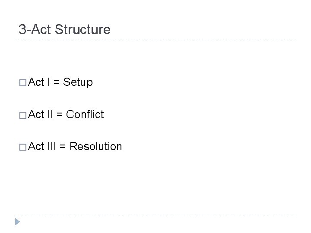Click the word "Act" in the Resolution line
Image resolution: width=311 pixels, height=233 pixels.
coord(37,146)
